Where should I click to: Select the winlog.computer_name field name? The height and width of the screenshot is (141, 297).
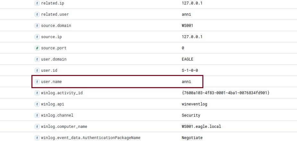tap(64, 127)
